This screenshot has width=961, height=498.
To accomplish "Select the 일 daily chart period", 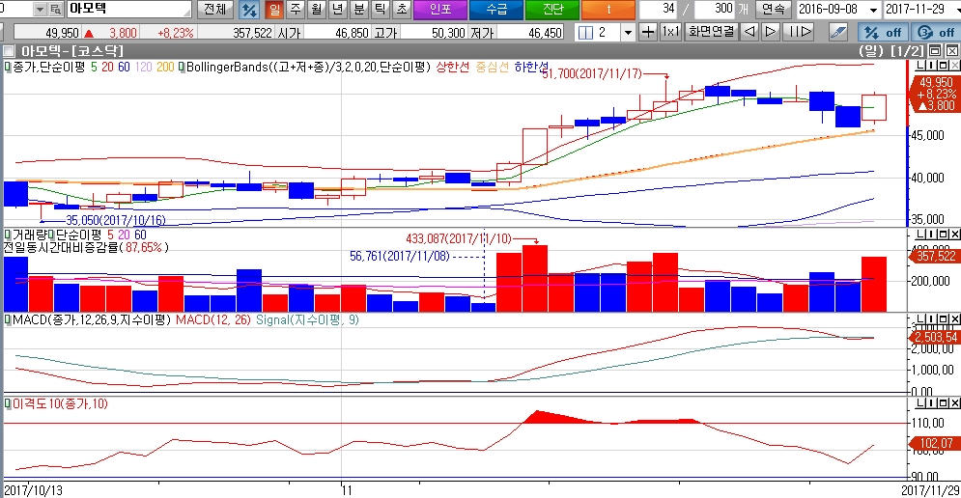I will pos(273,10).
